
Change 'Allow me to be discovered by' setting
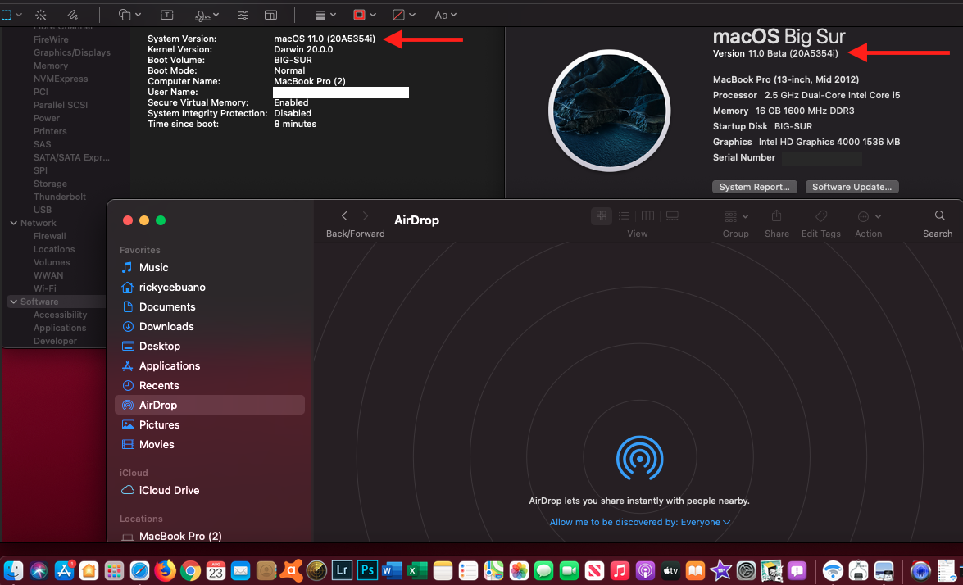(x=639, y=522)
